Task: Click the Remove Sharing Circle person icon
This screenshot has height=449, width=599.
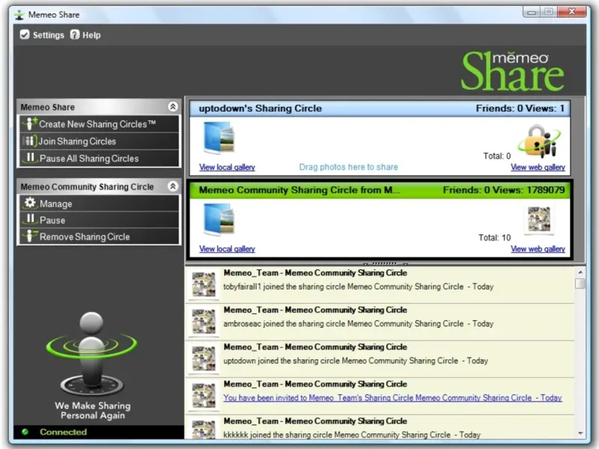Action: pos(30,236)
